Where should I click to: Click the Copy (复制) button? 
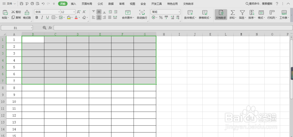[16, 18]
